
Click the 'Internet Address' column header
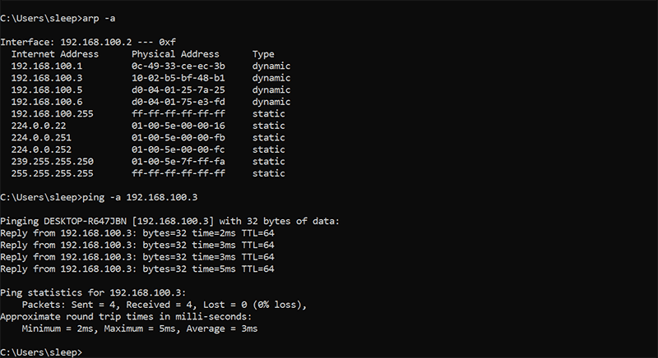54,53
